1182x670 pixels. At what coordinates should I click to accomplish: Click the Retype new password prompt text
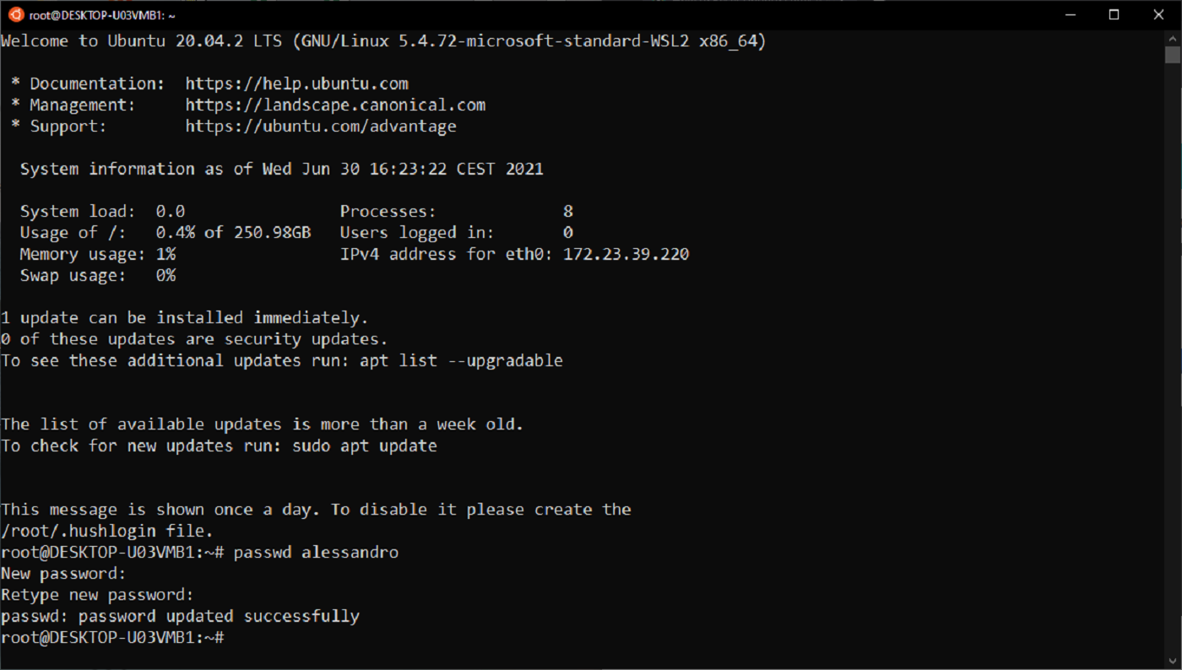[95, 594]
